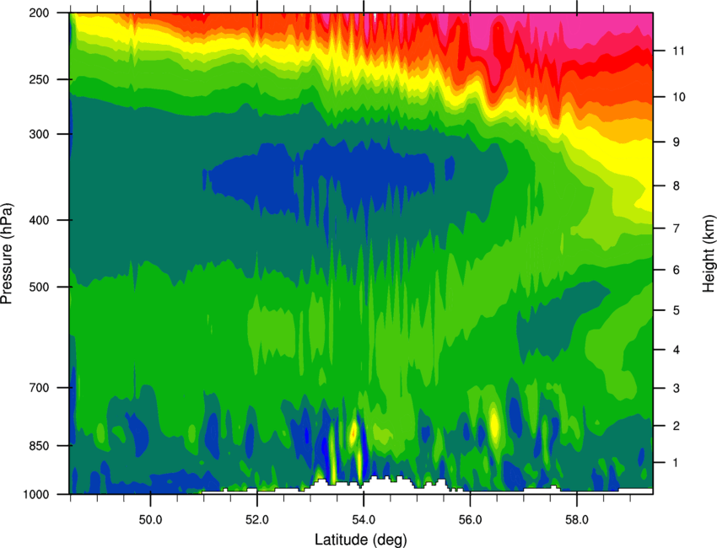Select the 250 pressure tick label
The width and height of the screenshot is (717, 548).
tap(40, 79)
